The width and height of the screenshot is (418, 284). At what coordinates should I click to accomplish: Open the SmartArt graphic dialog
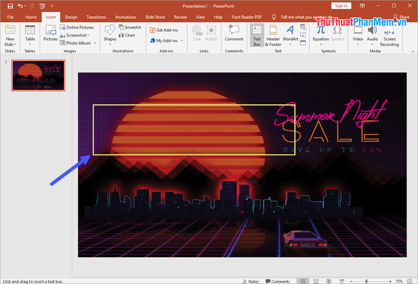coord(128,27)
